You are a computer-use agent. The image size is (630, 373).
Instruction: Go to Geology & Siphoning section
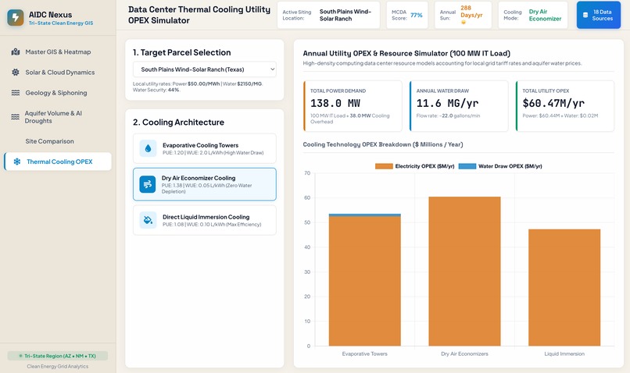tap(58, 93)
